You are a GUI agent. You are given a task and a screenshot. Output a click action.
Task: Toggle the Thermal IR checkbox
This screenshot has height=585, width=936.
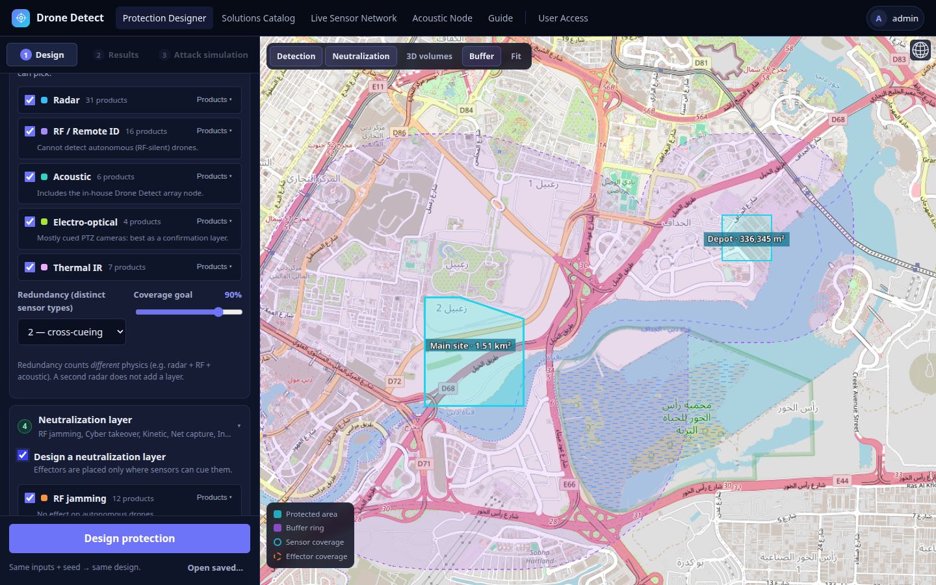click(x=30, y=267)
